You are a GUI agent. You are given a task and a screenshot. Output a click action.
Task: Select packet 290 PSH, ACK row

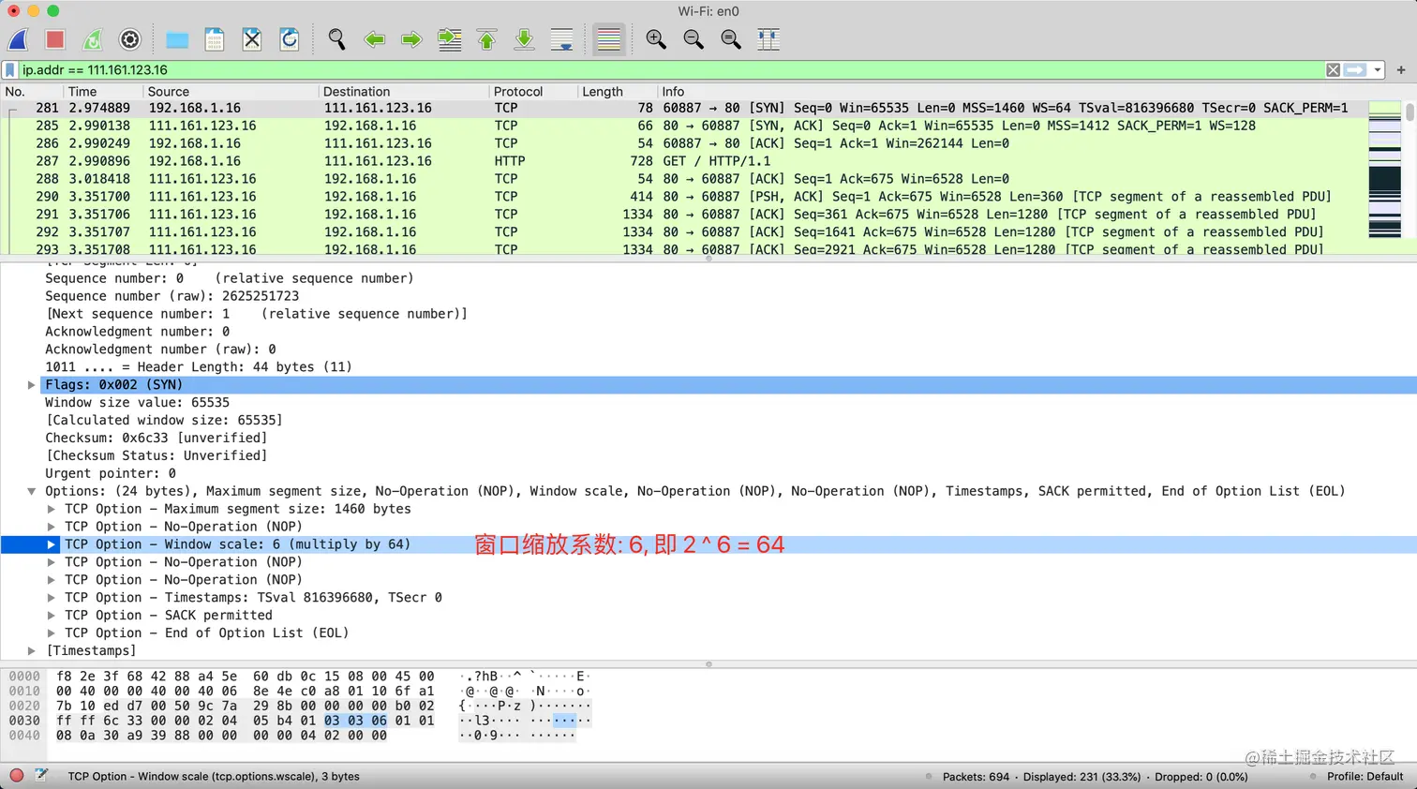click(x=684, y=197)
